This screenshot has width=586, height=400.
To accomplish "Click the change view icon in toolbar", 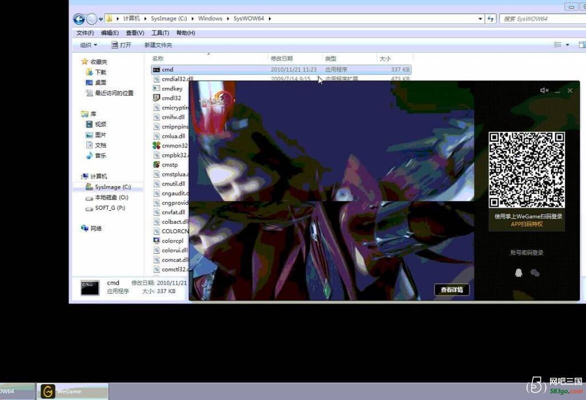I will pos(557,45).
